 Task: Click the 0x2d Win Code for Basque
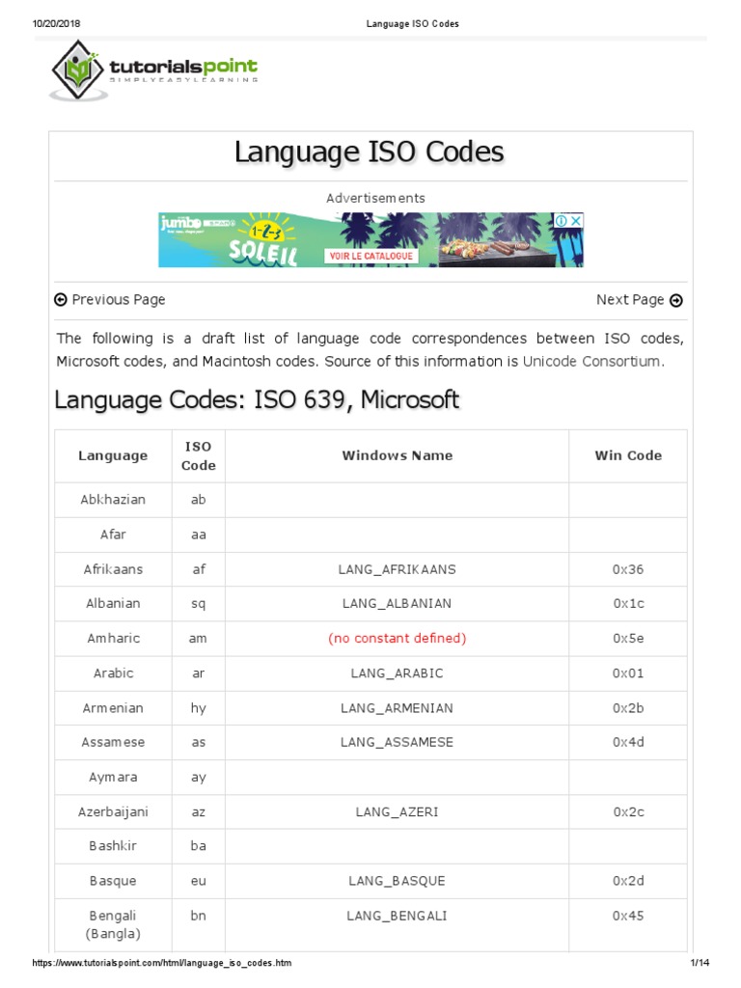point(628,881)
